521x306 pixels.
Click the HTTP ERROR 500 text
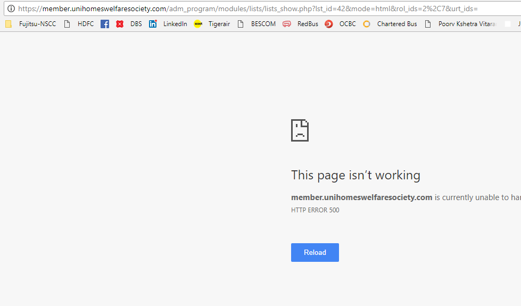click(315, 210)
